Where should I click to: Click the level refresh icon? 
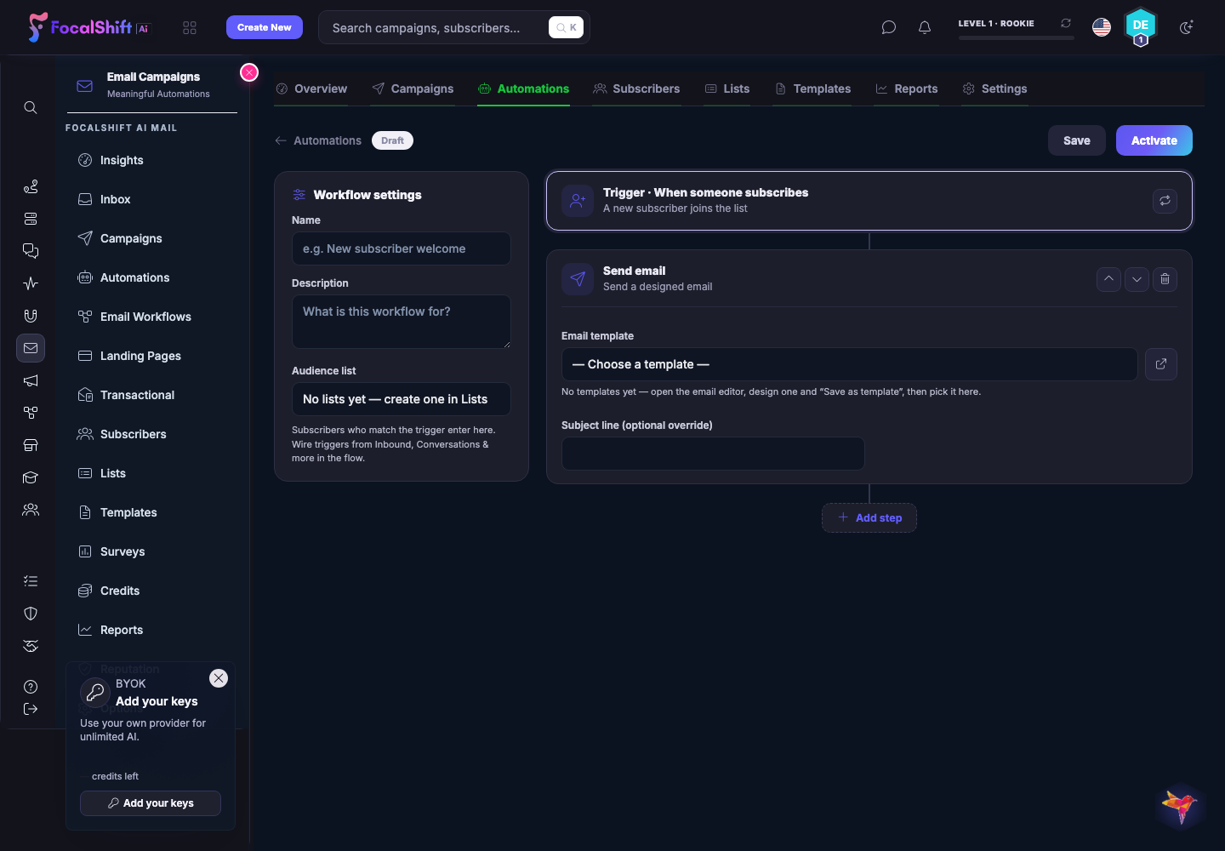click(x=1066, y=23)
